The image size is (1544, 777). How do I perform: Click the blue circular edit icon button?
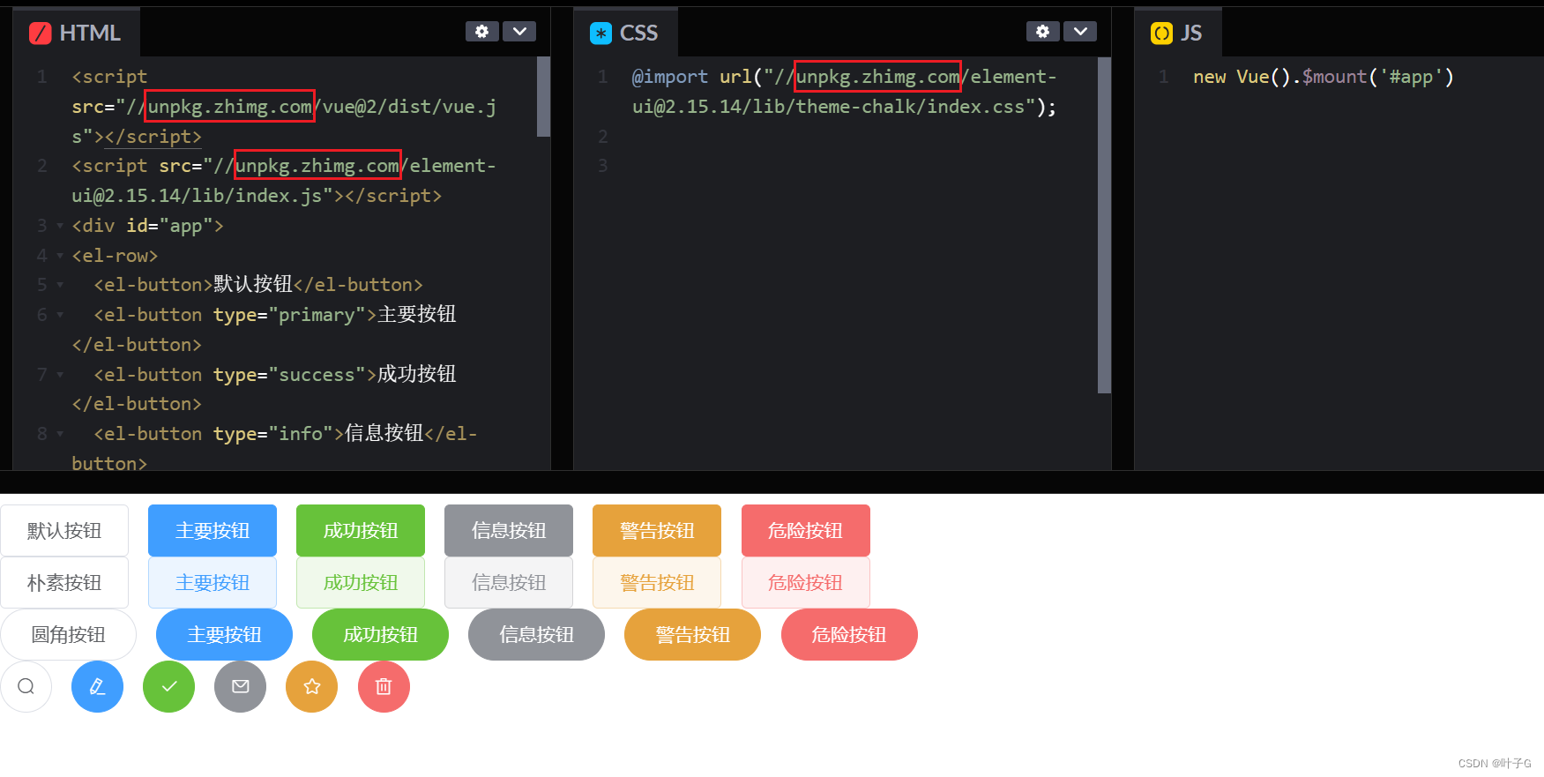coord(97,686)
